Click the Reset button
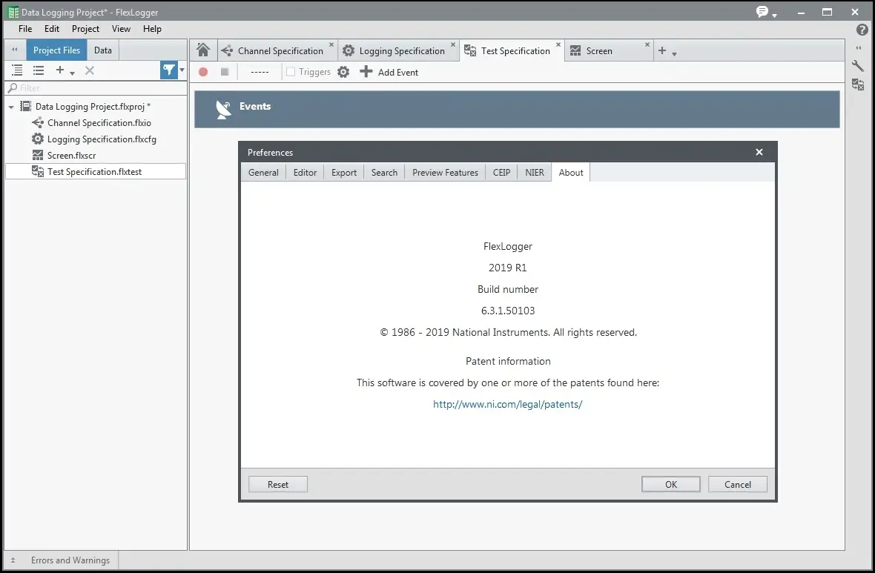 pyautogui.click(x=278, y=484)
